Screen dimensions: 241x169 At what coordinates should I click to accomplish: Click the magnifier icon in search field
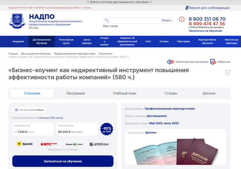(x=107, y=20)
